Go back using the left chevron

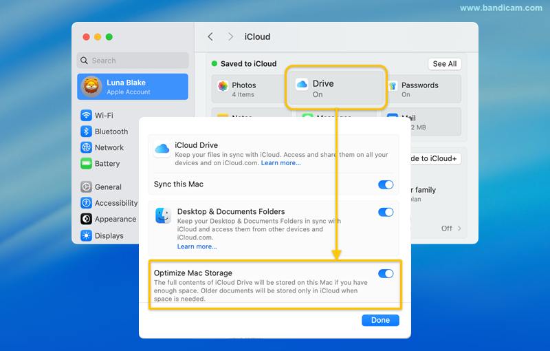210,36
